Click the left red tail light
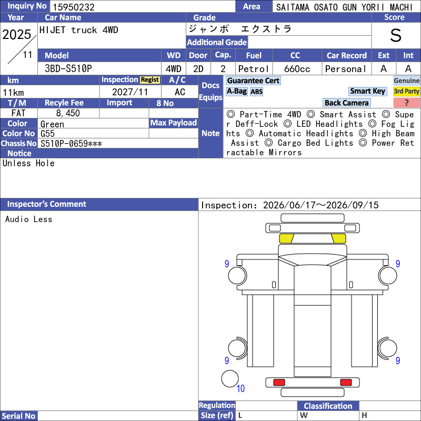This screenshot has width=421, height=421. (x=279, y=383)
